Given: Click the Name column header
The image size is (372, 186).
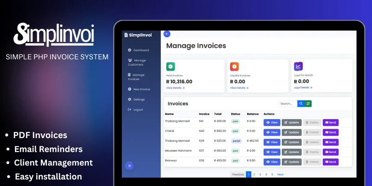Looking at the screenshot, I should point(169,114).
